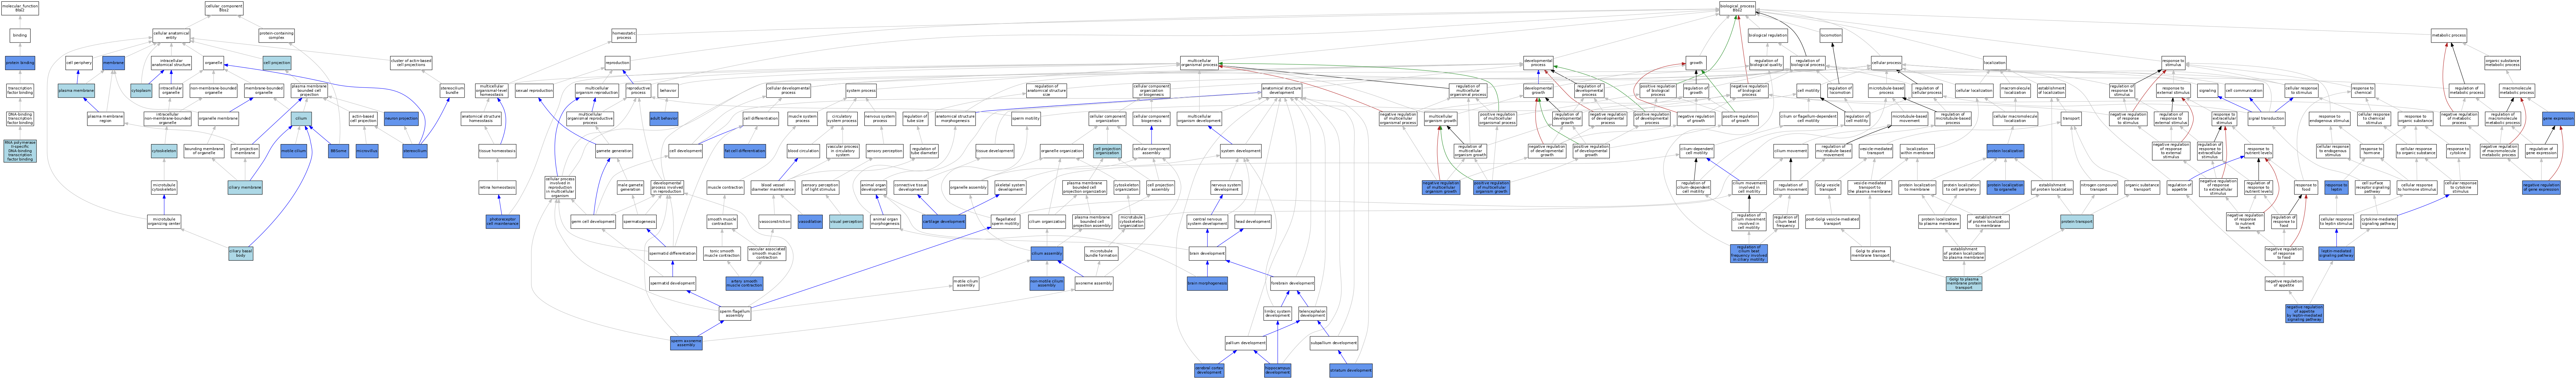Viewport: 2576px width, 379px height.
Task: Select the 'motile cilium' node
Action: 293,151
